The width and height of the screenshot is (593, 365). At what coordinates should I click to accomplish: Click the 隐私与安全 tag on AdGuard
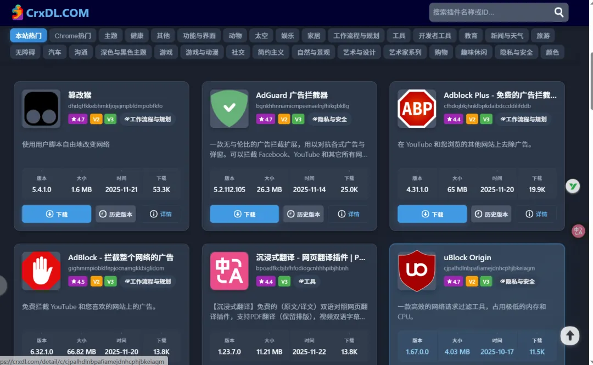click(x=329, y=119)
